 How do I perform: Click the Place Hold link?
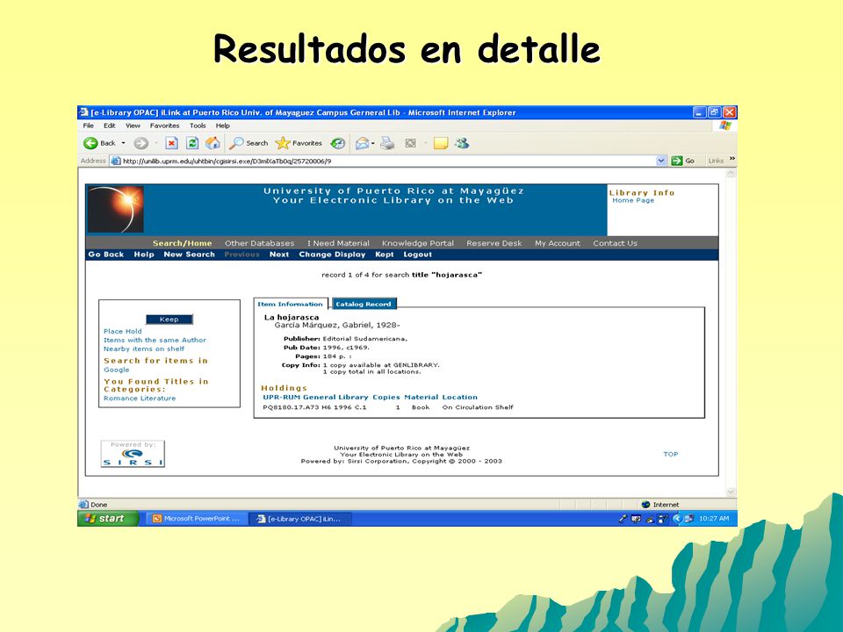coord(123,331)
